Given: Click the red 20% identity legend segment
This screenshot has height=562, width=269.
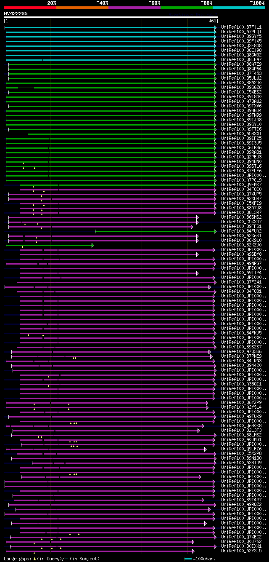Looking at the screenshot, I should (30, 8).
